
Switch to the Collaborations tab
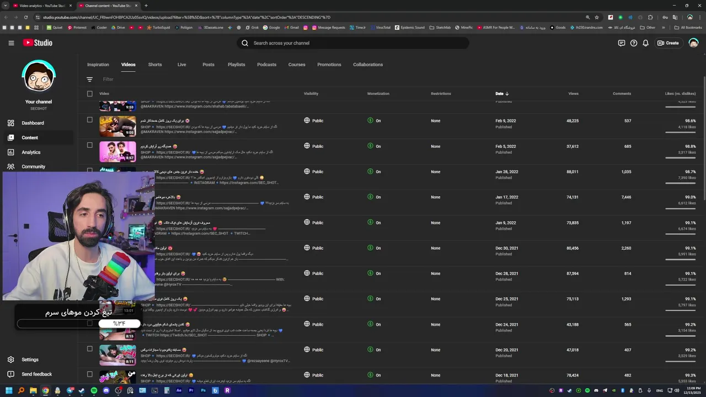tap(368, 65)
